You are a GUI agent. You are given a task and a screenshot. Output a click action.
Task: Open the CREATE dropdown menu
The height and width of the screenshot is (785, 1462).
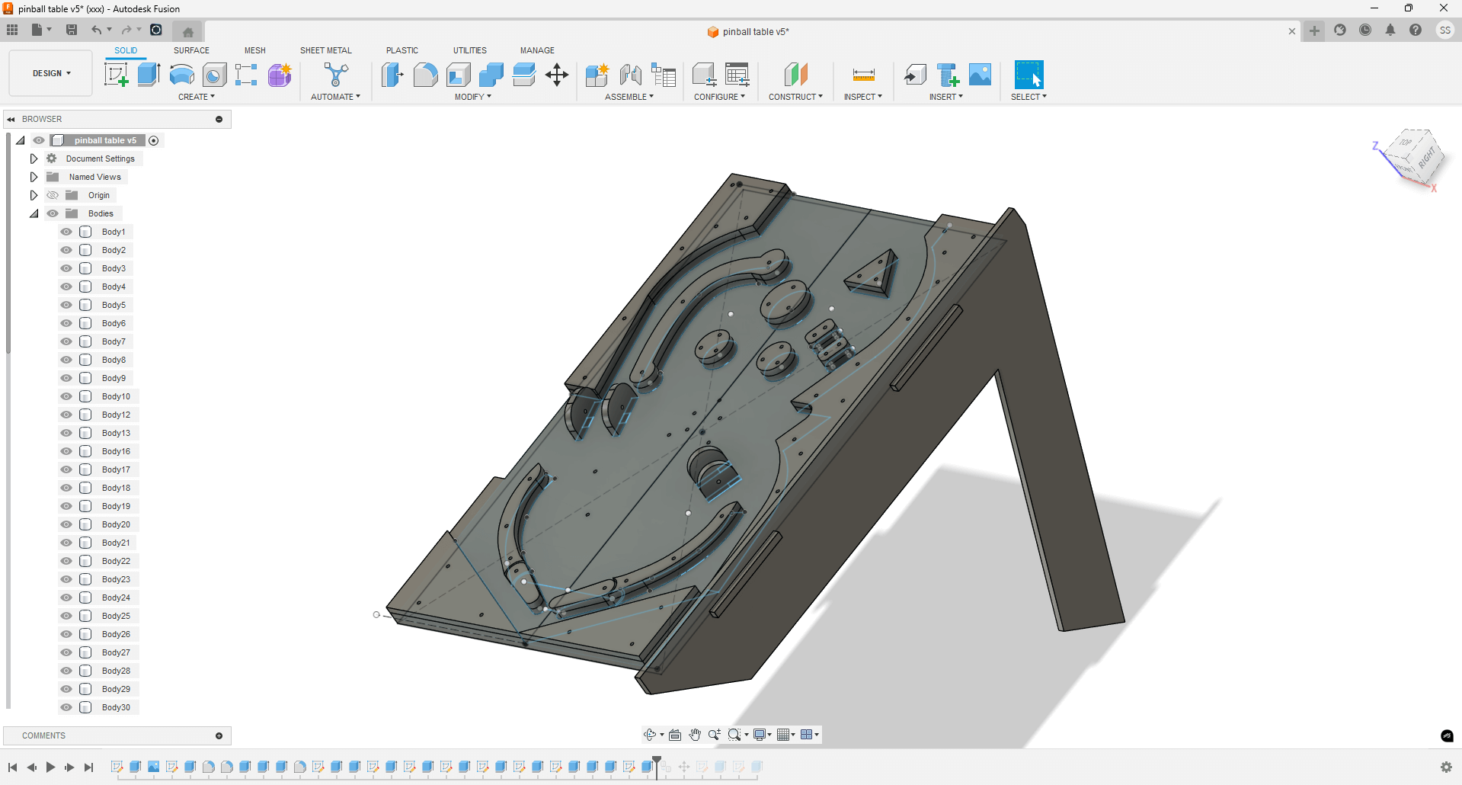pos(197,97)
